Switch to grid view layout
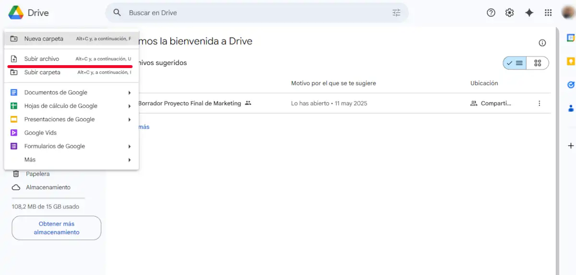This screenshot has width=576, height=275. [538, 63]
